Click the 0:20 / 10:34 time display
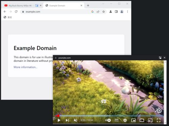 coord(87,120)
